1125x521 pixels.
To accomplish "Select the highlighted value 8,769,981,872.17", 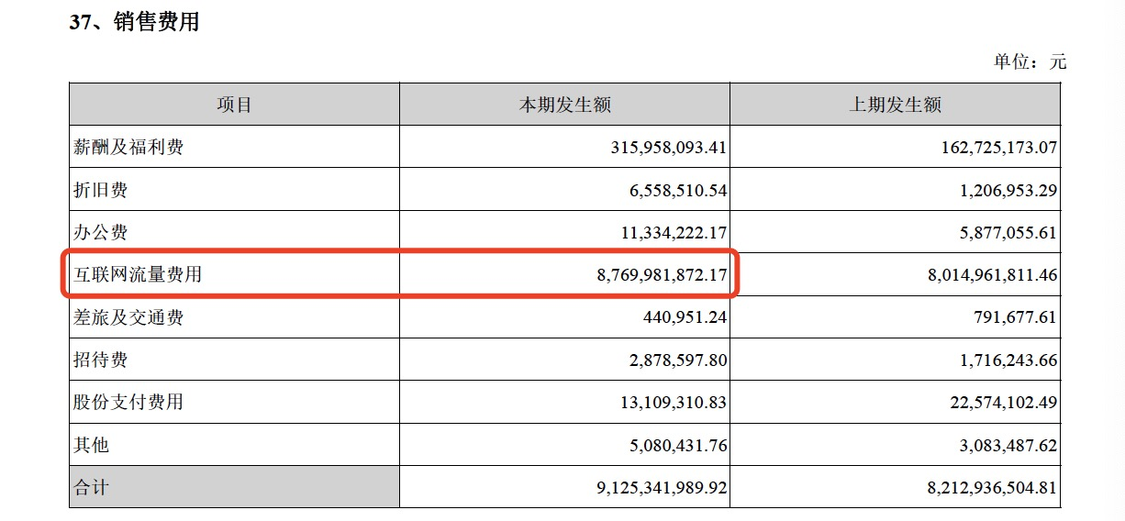I will coord(648,274).
